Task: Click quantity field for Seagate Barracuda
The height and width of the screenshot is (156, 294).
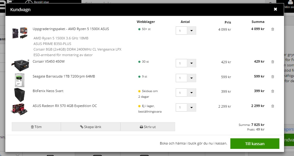Action: [181, 78]
